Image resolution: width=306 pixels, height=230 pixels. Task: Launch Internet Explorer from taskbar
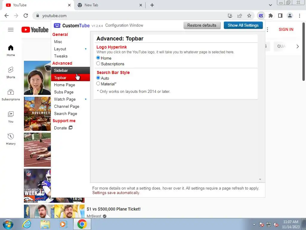pyautogui.click(x=26, y=224)
